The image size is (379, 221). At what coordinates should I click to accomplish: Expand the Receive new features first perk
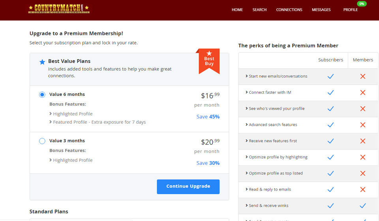click(x=271, y=141)
